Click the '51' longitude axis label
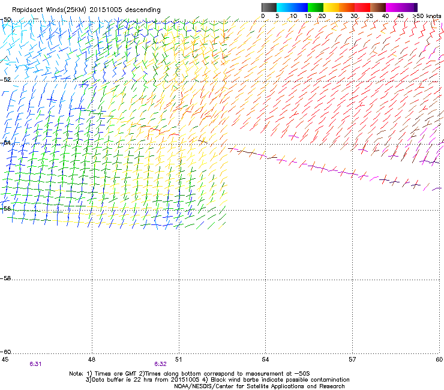 point(178,359)
